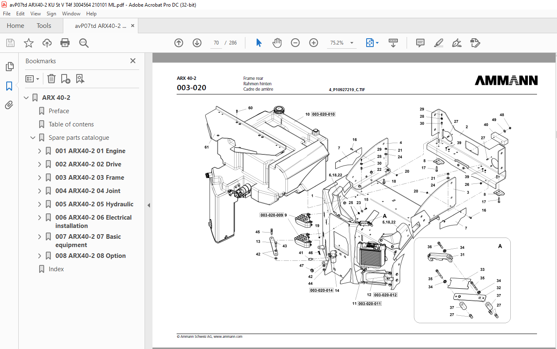This screenshot has height=349, width=557.
Task: Zoom out with the minus button
Action: tap(295, 43)
